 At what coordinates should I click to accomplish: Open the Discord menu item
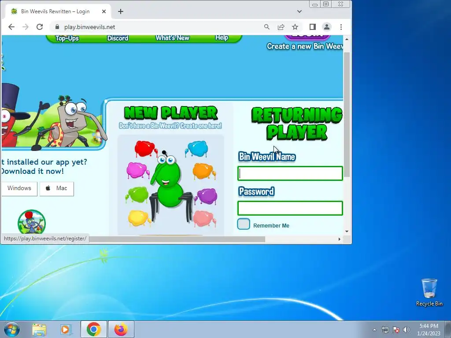(118, 38)
